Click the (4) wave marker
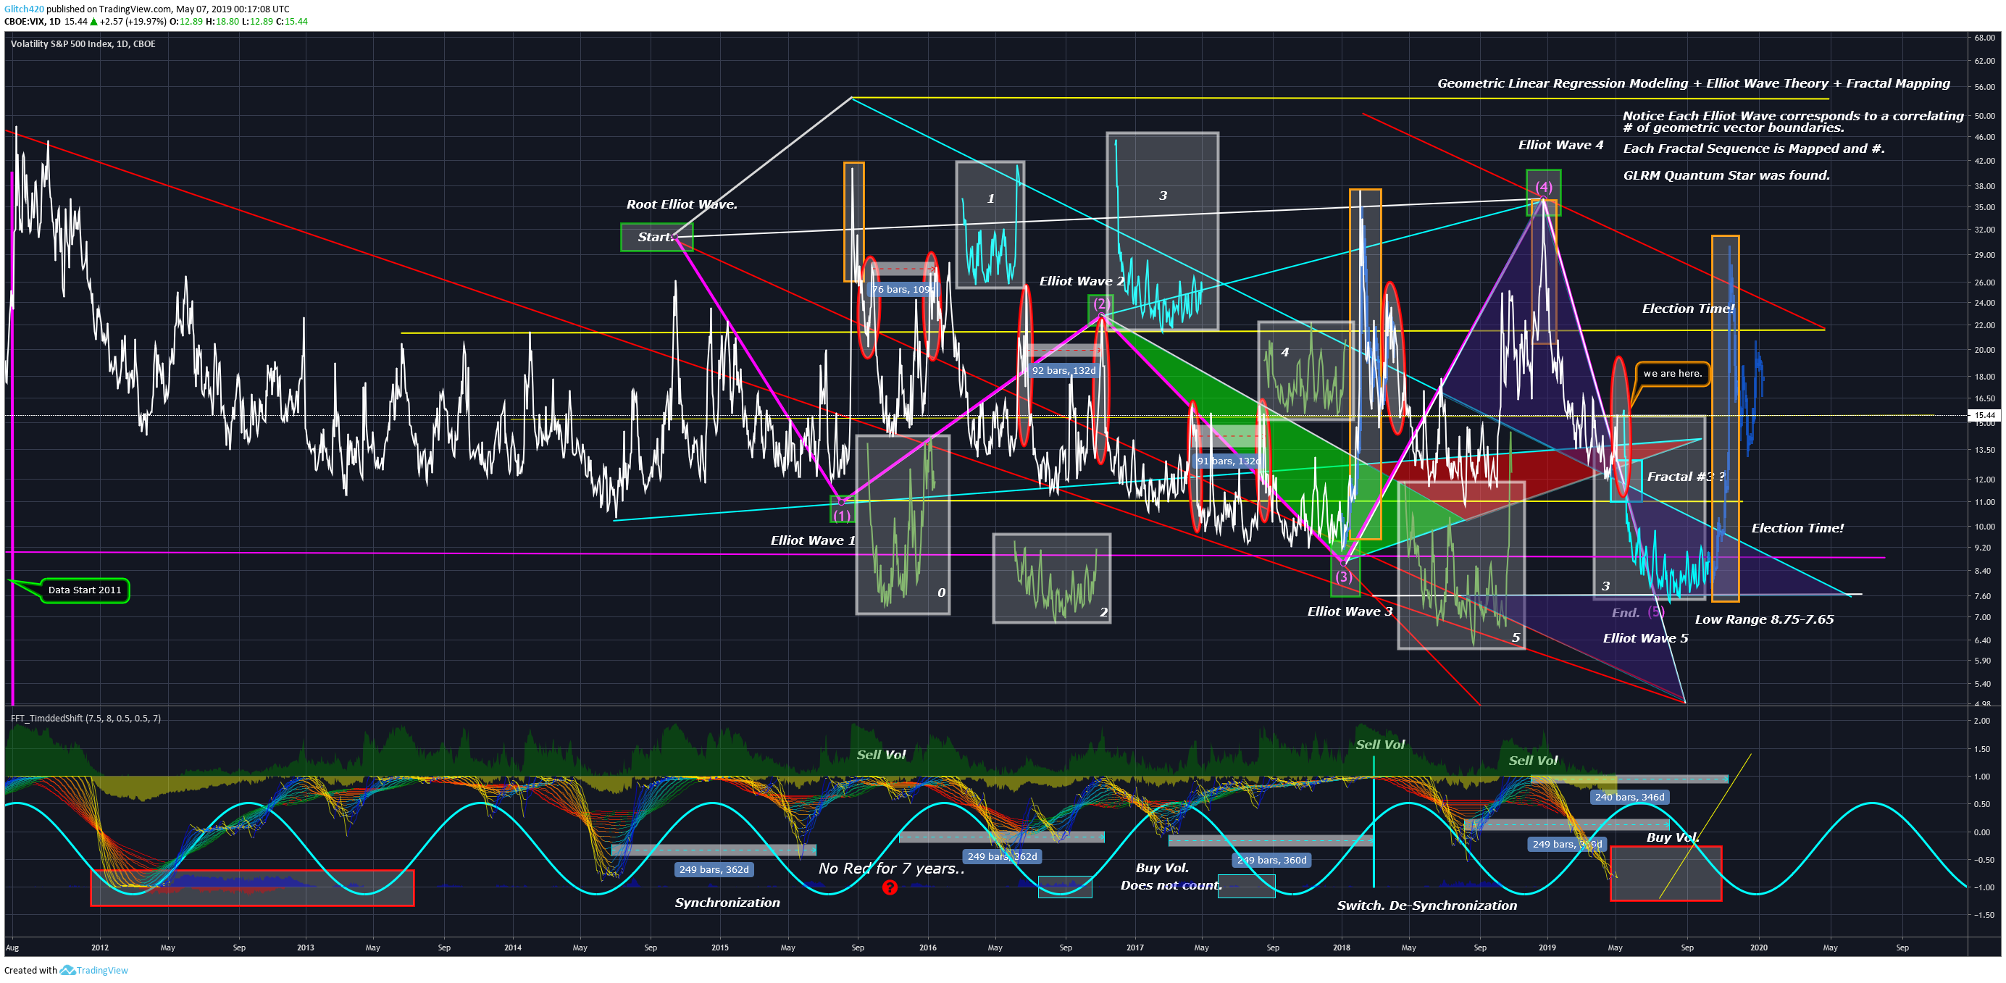This screenshot has height=983, width=2006. click(1543, 187)
